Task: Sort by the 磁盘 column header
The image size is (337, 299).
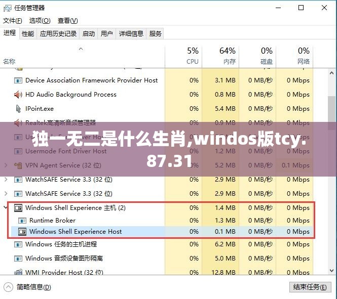Action: tap(257, 57)
